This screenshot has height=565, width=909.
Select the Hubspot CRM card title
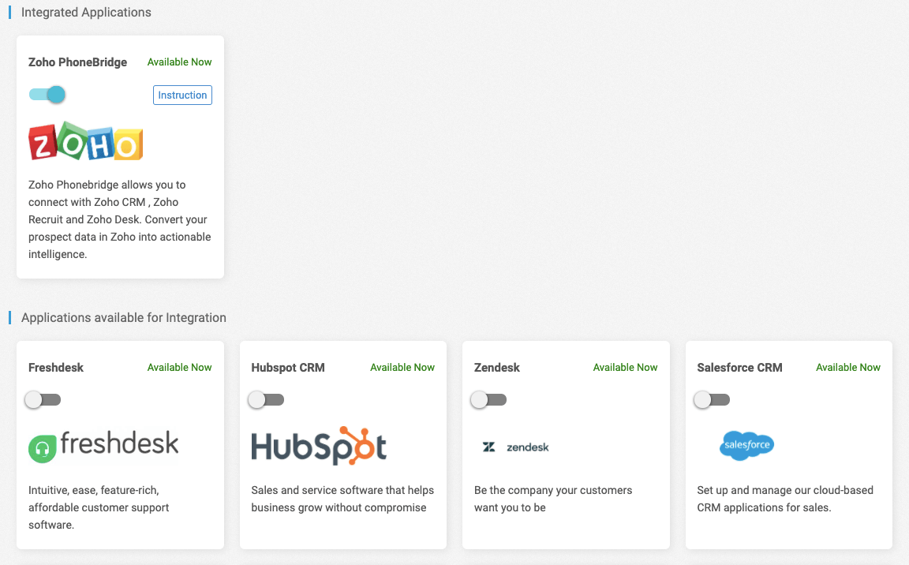click(288, 368)
